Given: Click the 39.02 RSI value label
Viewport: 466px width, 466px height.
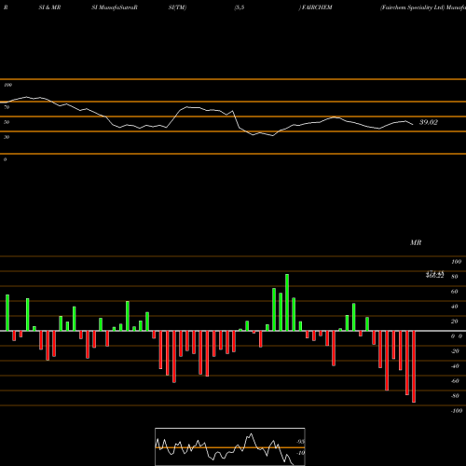Looking at the screenshot, I should (x=429, y=122).
